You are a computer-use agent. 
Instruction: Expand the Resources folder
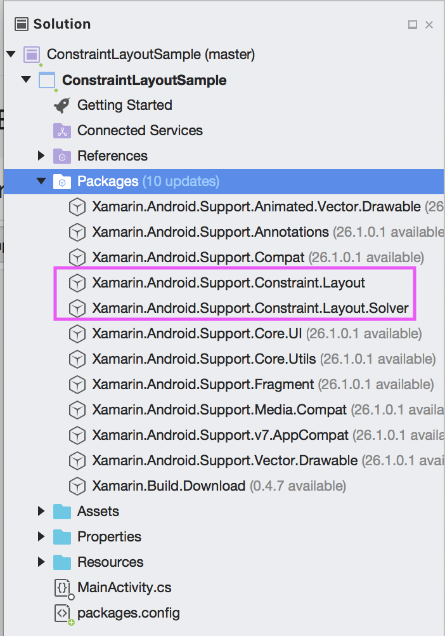click(x=41, y=562)
